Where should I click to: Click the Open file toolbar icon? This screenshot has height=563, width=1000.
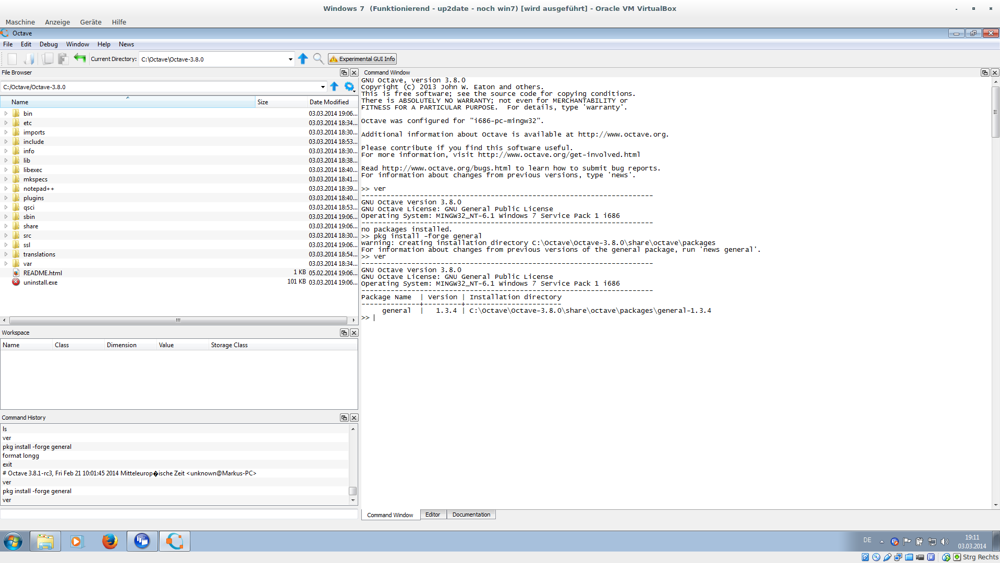coord(29,59)
